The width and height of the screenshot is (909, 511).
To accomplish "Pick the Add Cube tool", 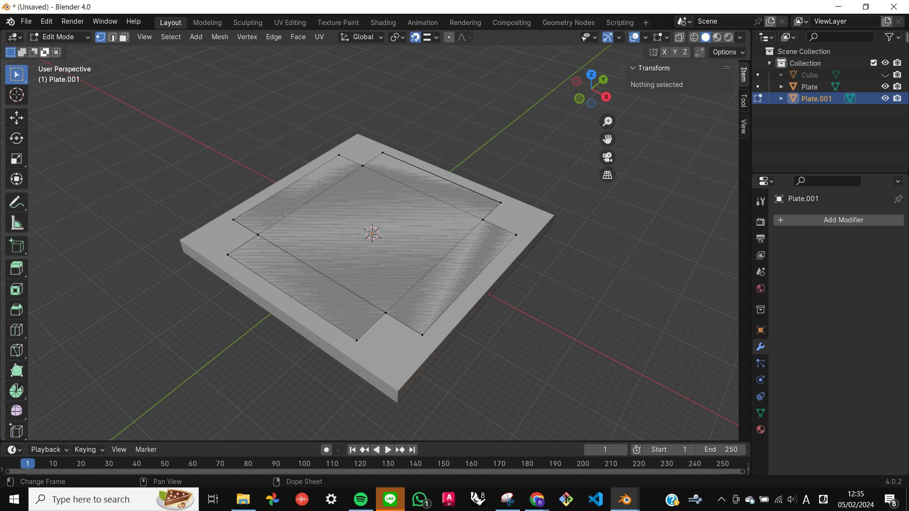I will (x=17, y=246).
